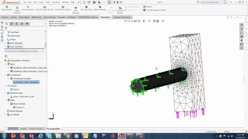Select Global Contact (-Bonded-) item
The width and height of the screenshot is (248, 139).
coord(26,82)
